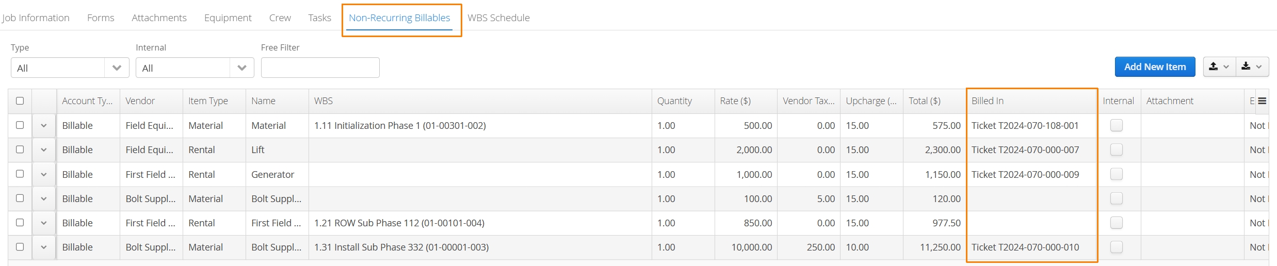Image resolution: width=1277 pixels, height=266 pixels.
Task: Click the download icon button
Action: click(x=1252, y=66)
